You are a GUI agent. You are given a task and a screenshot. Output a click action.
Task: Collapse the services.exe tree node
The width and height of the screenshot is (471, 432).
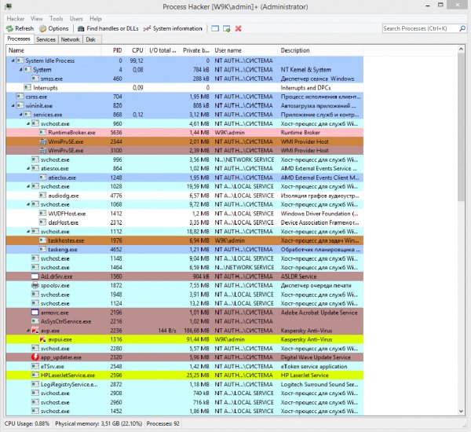(x=20, y=115)
